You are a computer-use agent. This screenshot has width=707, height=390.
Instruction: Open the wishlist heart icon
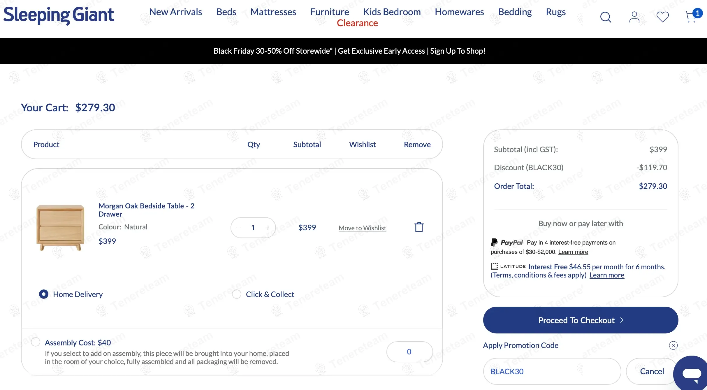tap(662, 17)
